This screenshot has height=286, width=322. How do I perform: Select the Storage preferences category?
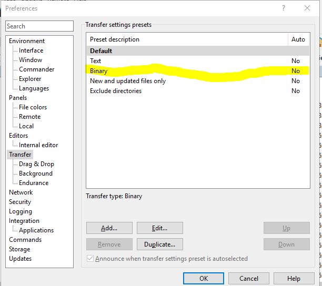click(19, 249)
